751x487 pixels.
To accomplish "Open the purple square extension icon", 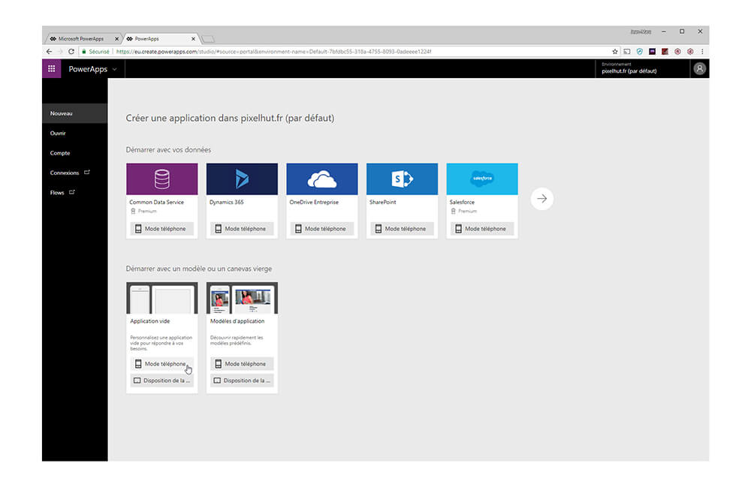I will point(652,52).
